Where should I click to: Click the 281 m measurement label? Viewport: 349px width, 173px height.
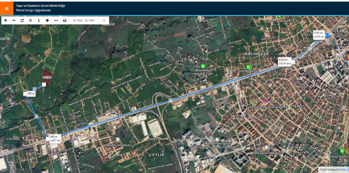pos(31,94)
